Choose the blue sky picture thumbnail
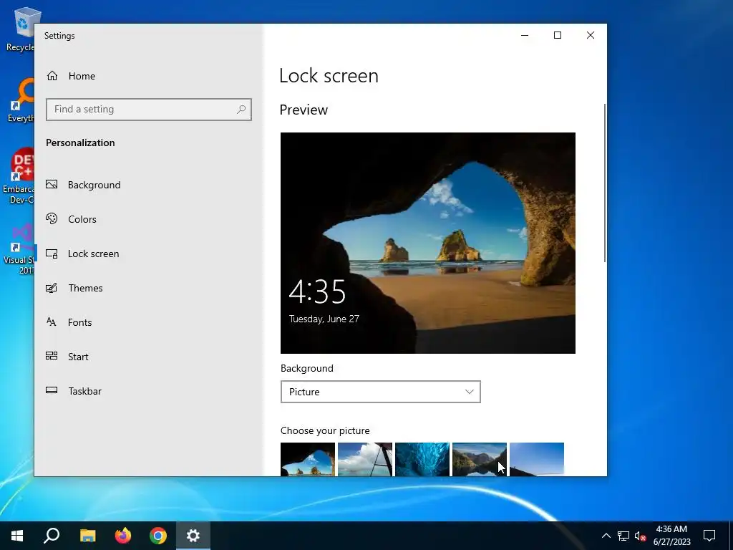The image size is (733, 550). click(x=537, y=459)
